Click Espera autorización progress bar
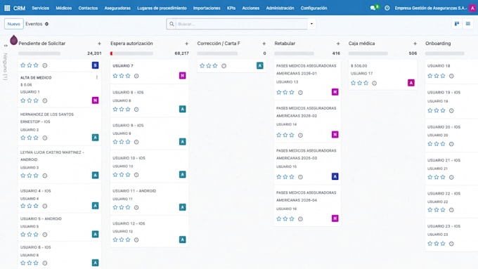Image resolution: width=478 pixels, height=269 pixels. point(131,53)
